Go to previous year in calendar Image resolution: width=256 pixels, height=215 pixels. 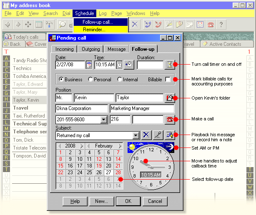coord(59,145)
